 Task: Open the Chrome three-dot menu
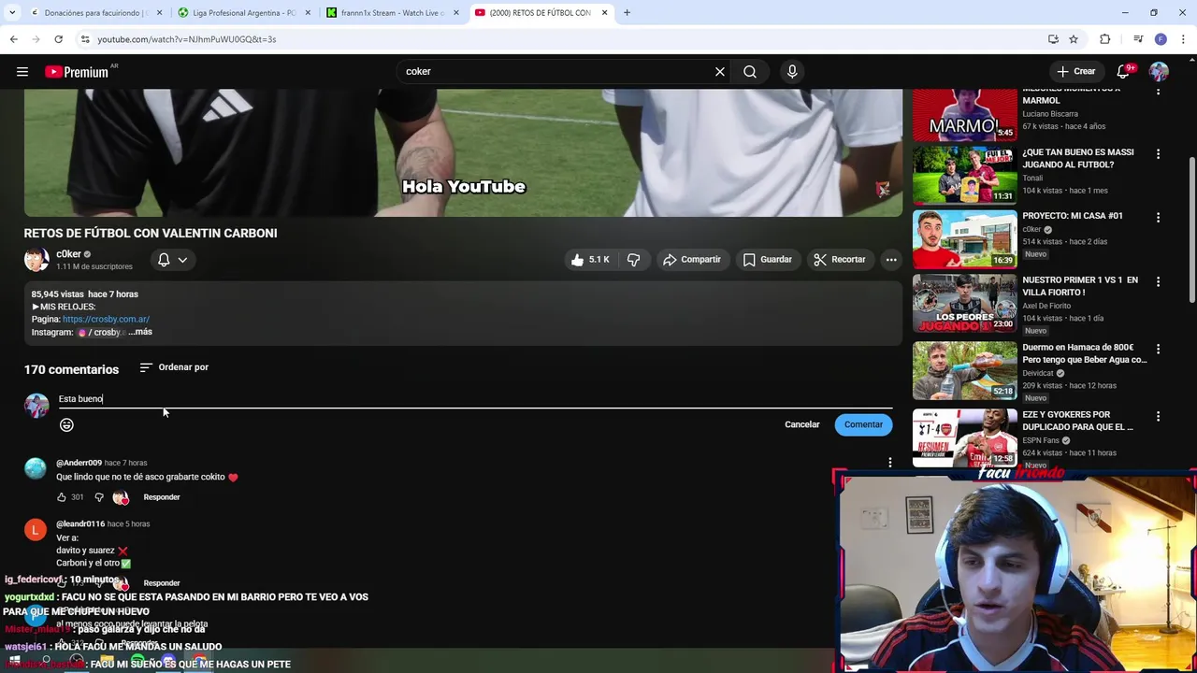[1183, 39]
